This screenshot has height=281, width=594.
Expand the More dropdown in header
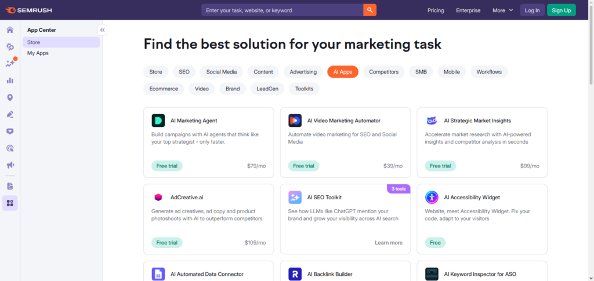pos(503,10)
